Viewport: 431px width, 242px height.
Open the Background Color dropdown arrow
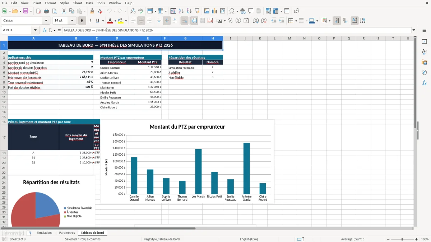pyautogui.click(x=126, y=21)
